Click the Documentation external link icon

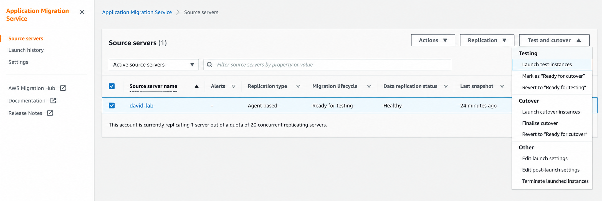(53, 101)
